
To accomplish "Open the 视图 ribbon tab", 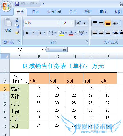I will (118, 12).
